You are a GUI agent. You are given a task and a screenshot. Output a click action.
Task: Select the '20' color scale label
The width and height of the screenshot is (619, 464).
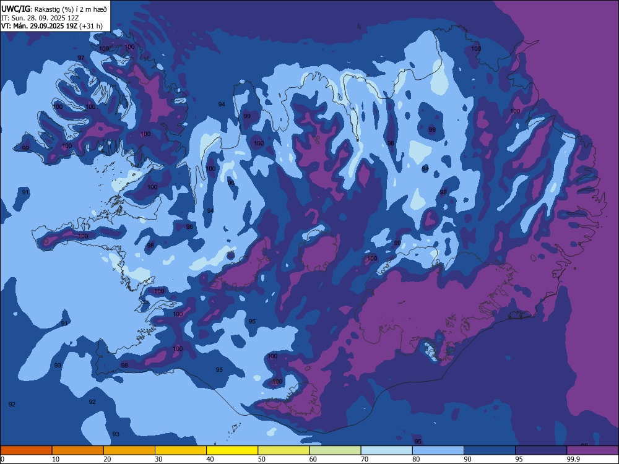coord(107,459)
